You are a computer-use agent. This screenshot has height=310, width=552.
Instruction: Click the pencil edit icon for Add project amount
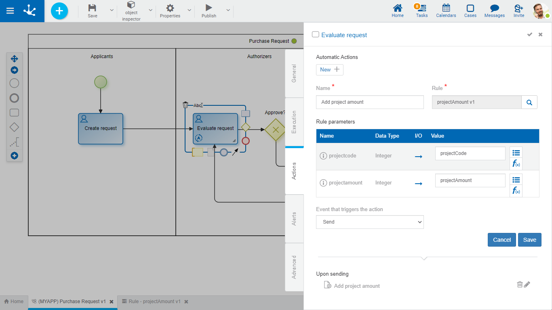[527, 285]
